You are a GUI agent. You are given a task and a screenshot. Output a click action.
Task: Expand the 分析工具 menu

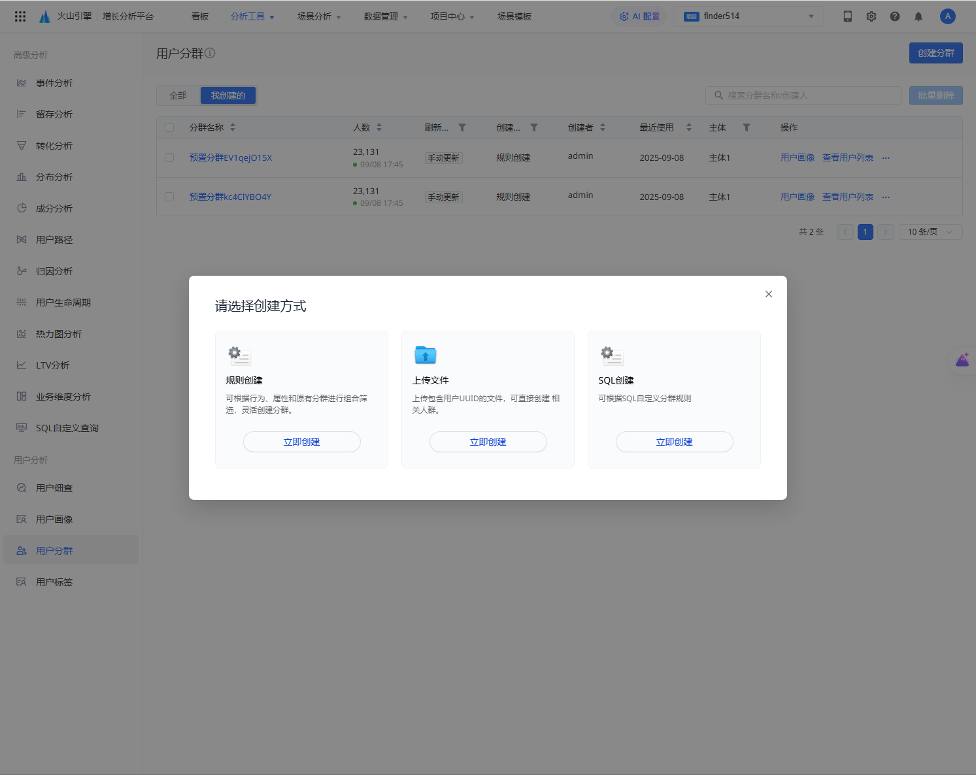252,16
